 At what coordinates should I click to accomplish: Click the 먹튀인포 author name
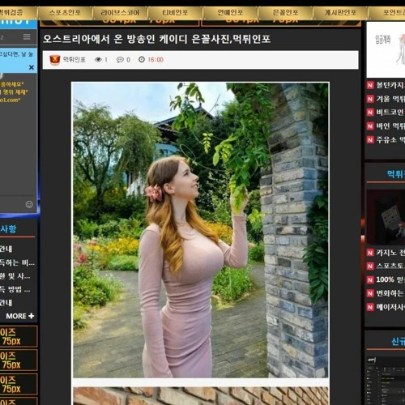(75, 60)
